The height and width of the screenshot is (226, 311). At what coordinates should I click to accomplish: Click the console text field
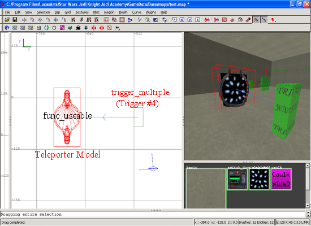(153, 214)
